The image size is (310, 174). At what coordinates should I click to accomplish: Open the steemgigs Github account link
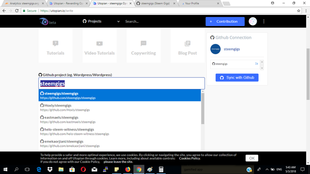(x=232, y=49)
